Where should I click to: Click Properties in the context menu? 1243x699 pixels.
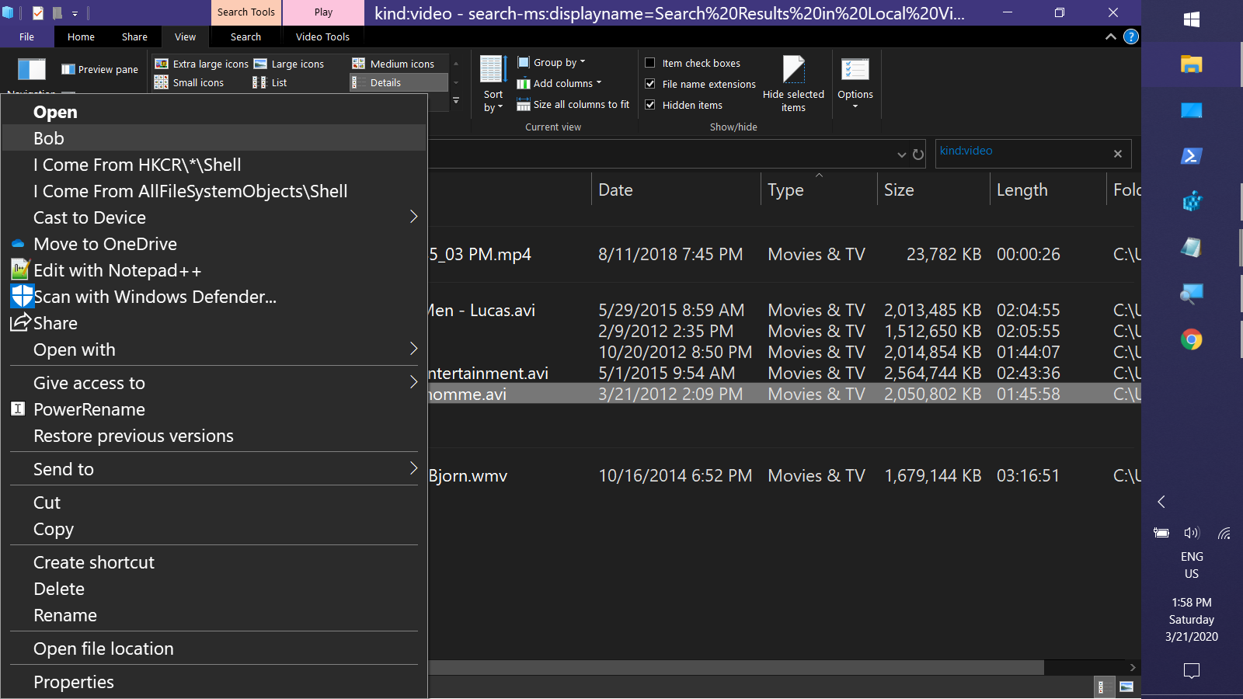tap(214, 682)
